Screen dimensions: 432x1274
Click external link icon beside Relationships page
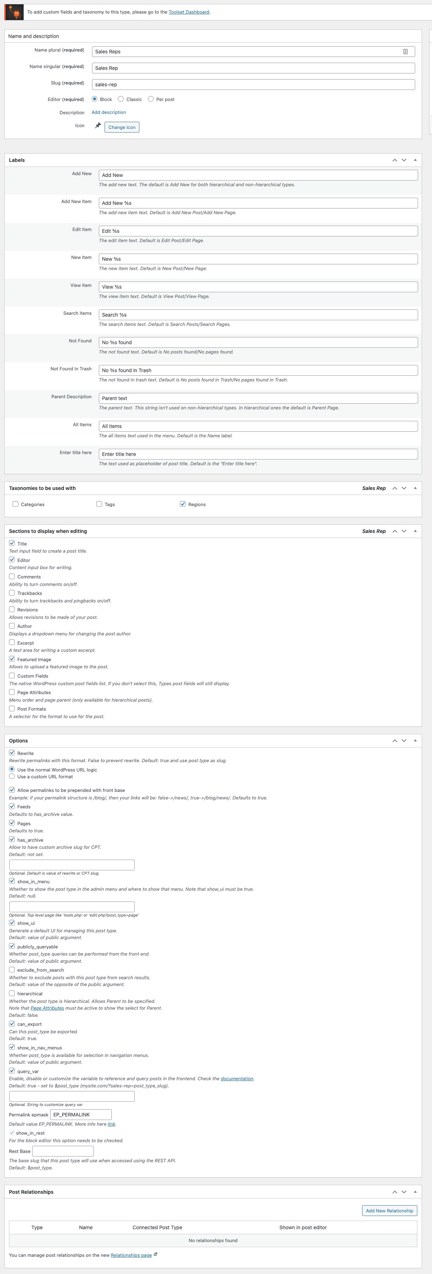click(155, 1254)
